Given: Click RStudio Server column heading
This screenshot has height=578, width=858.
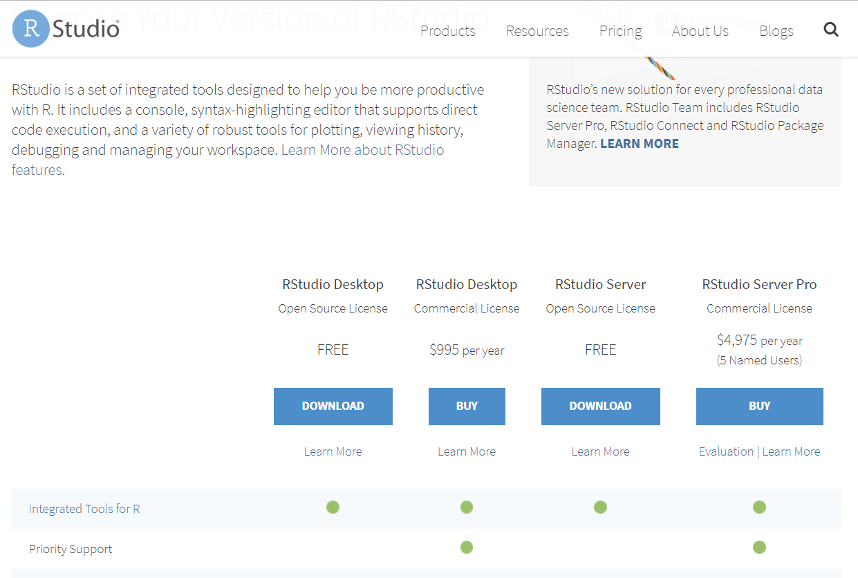Looking at the screenshot, I should pyautogui.click(x=601, y=284).
